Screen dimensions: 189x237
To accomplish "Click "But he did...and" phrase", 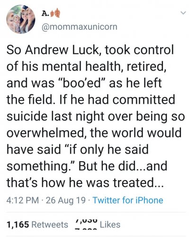I will coord(123,166).
